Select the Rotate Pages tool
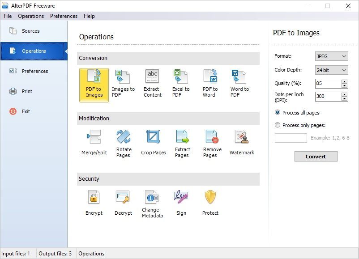359x259 pixels. (123, 142)
